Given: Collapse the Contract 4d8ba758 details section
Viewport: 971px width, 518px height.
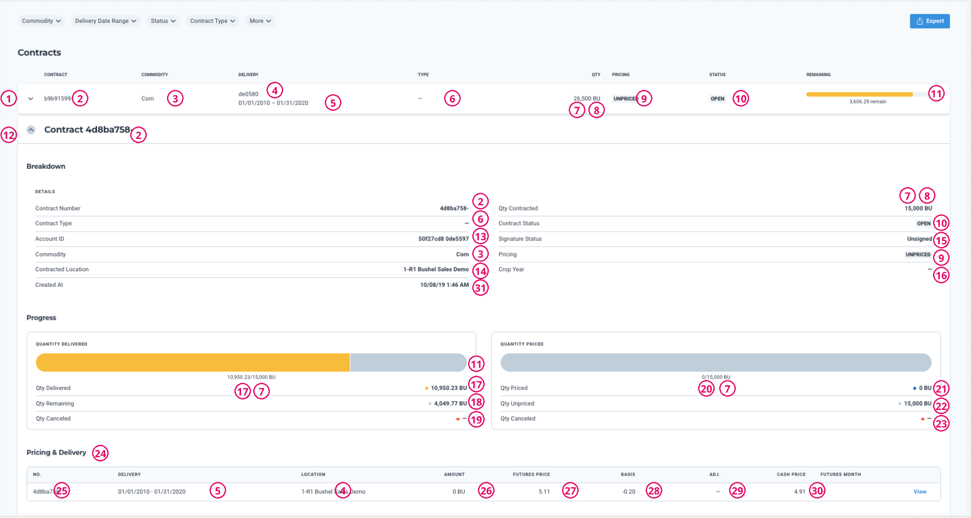Looking at the screenshot, I should (31, 129).
